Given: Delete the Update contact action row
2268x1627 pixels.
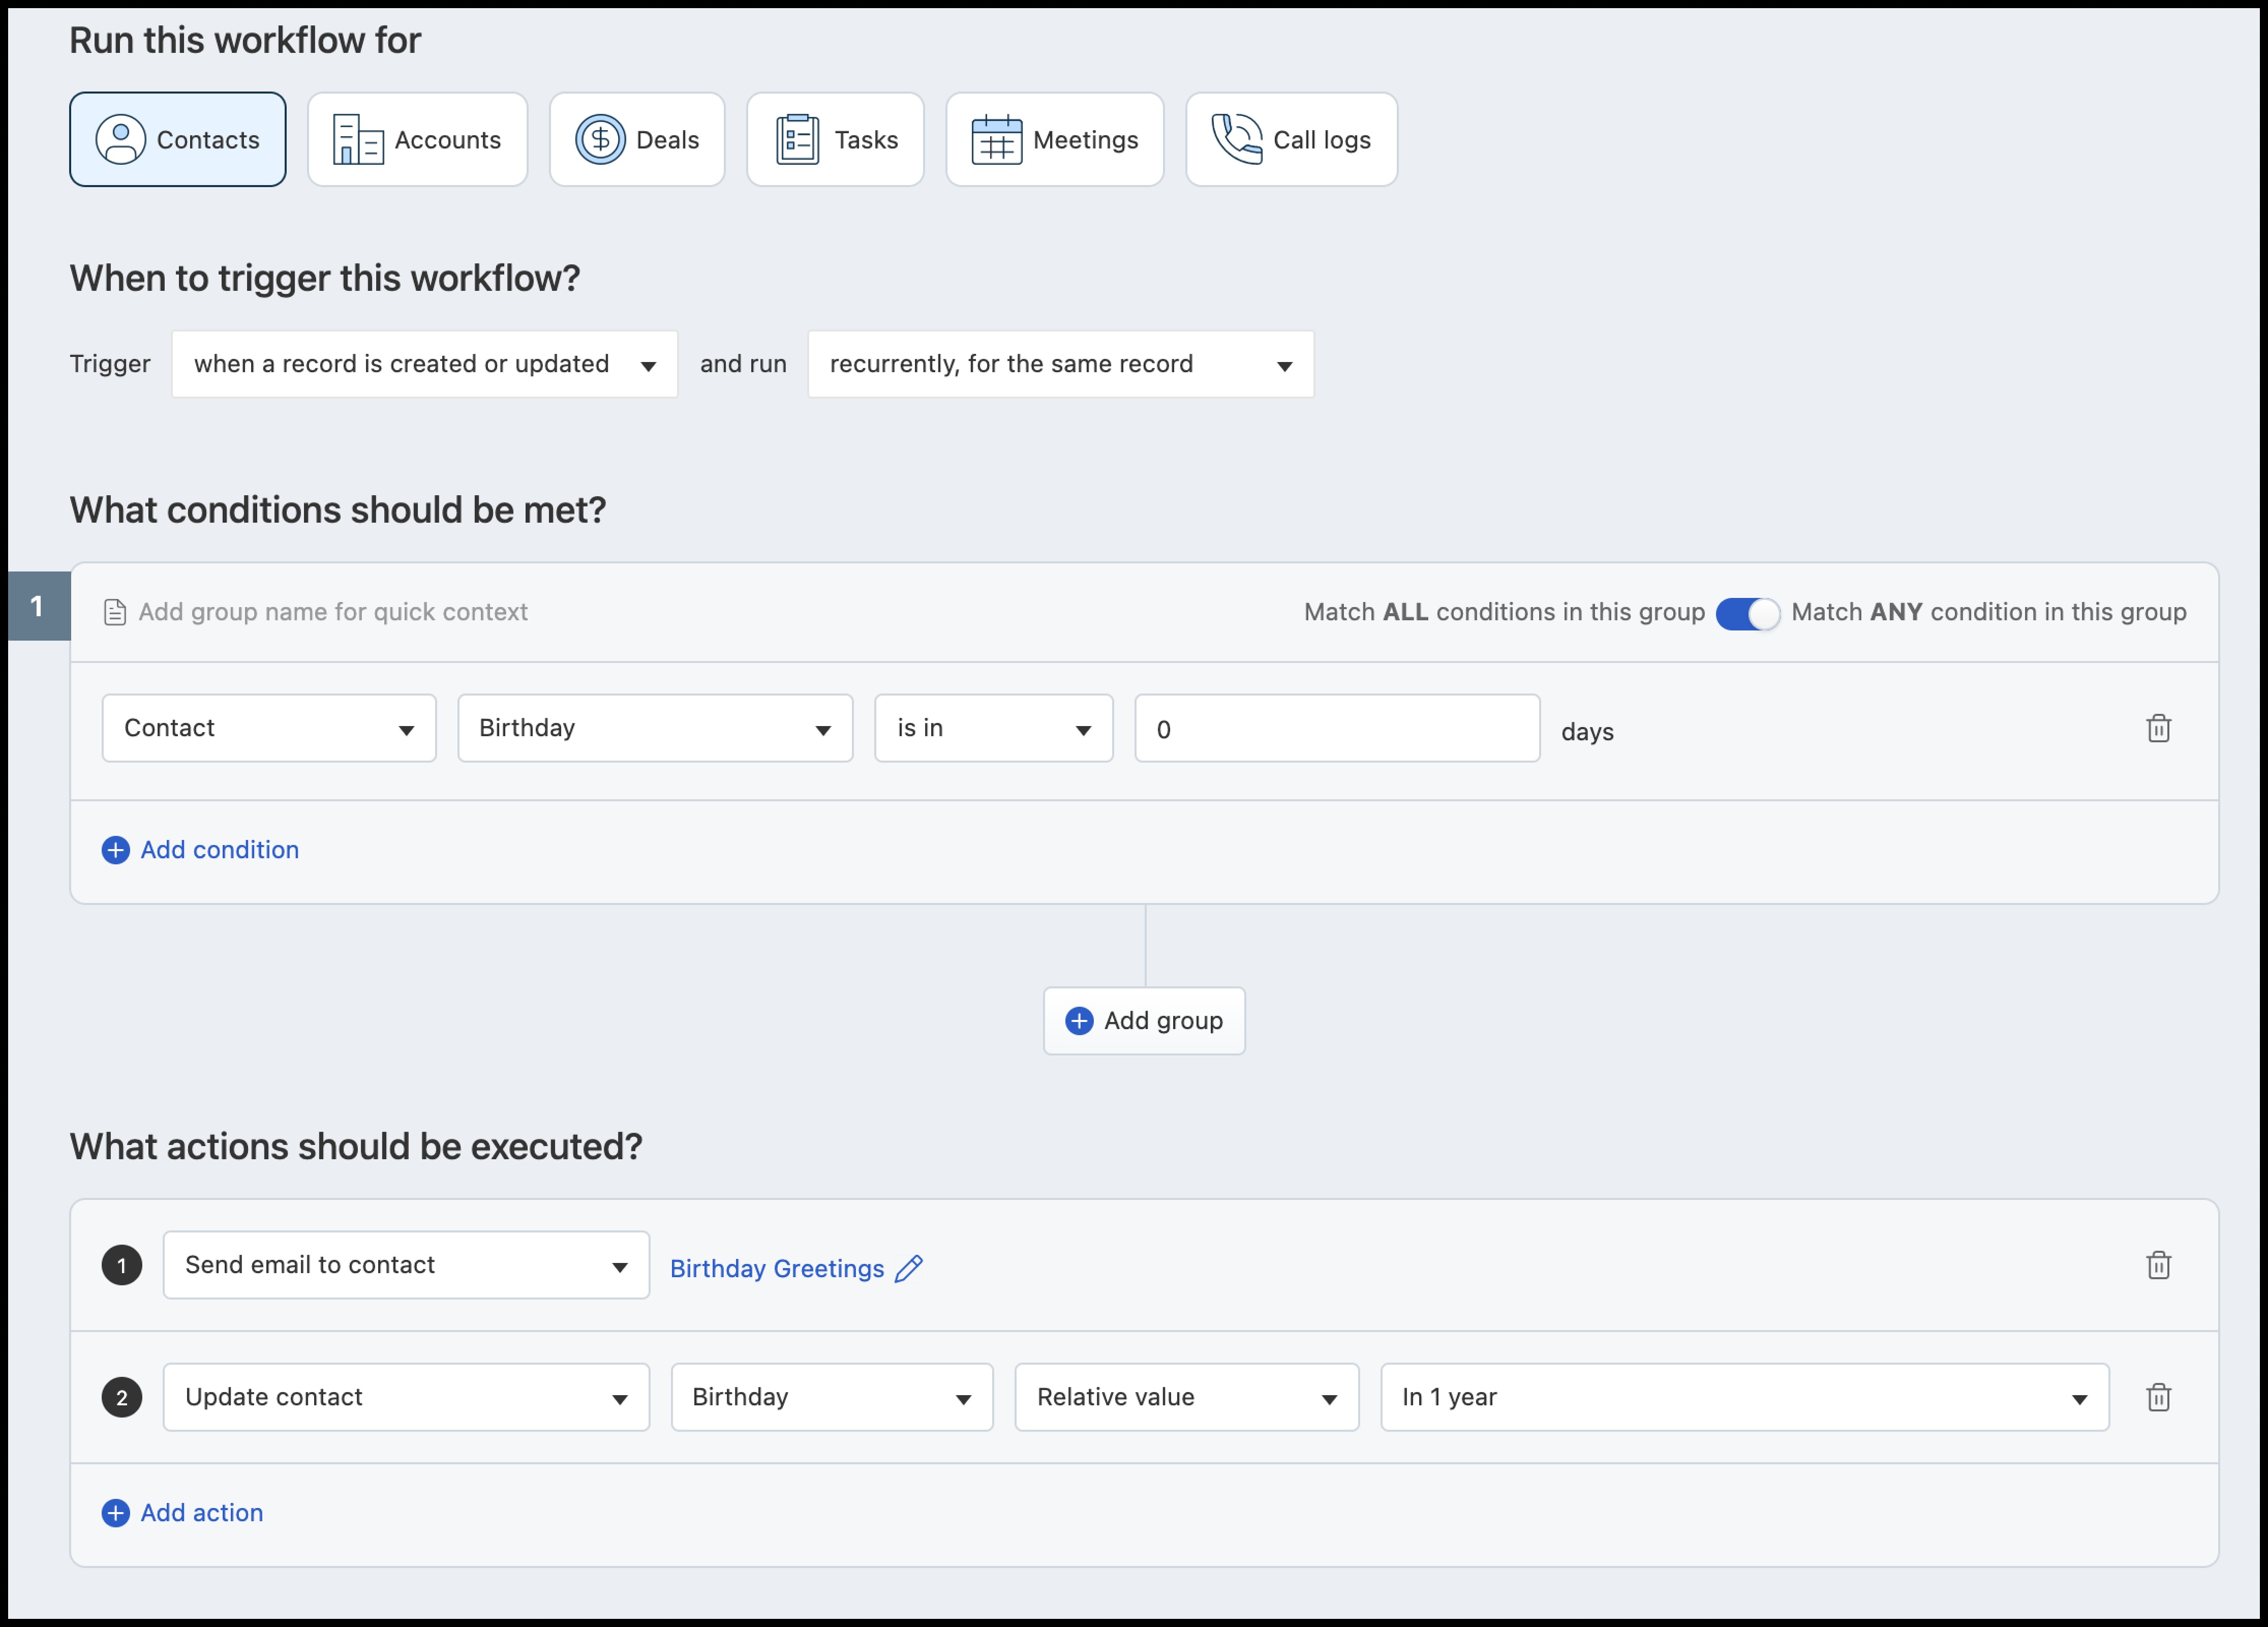Looking at the screenshot, I should (x=2158, y=1397).
